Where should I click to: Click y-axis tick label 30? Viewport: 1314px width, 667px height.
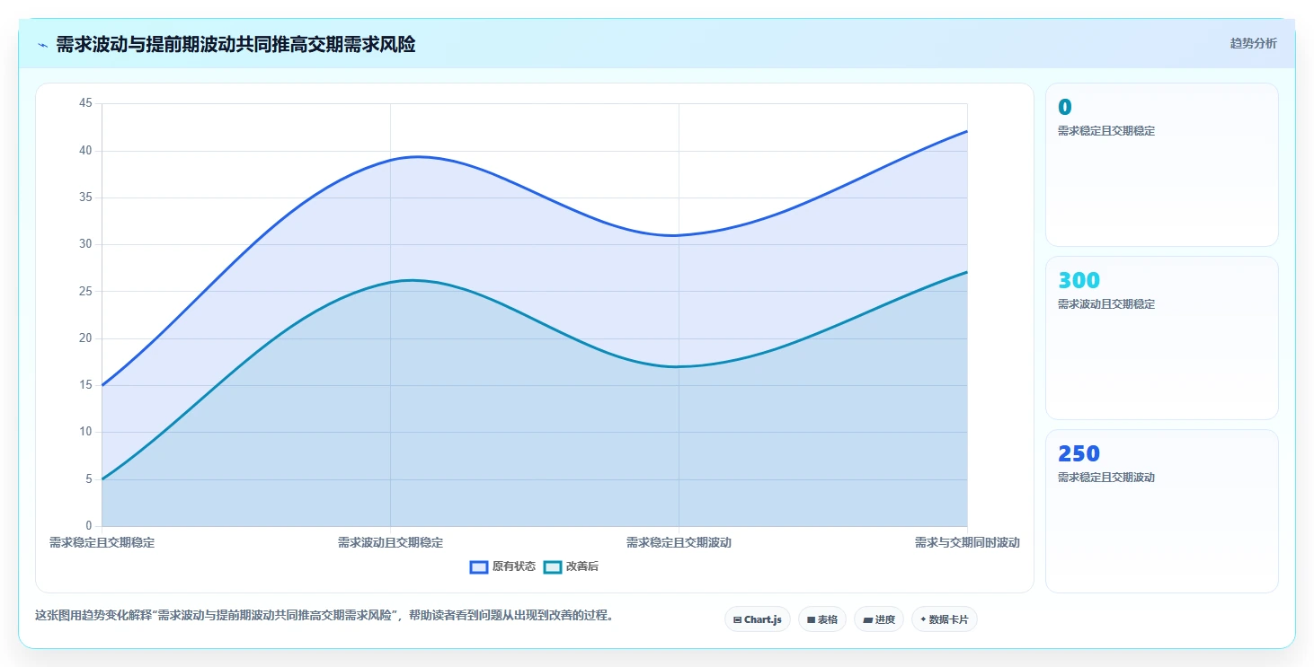pos(85,244)
